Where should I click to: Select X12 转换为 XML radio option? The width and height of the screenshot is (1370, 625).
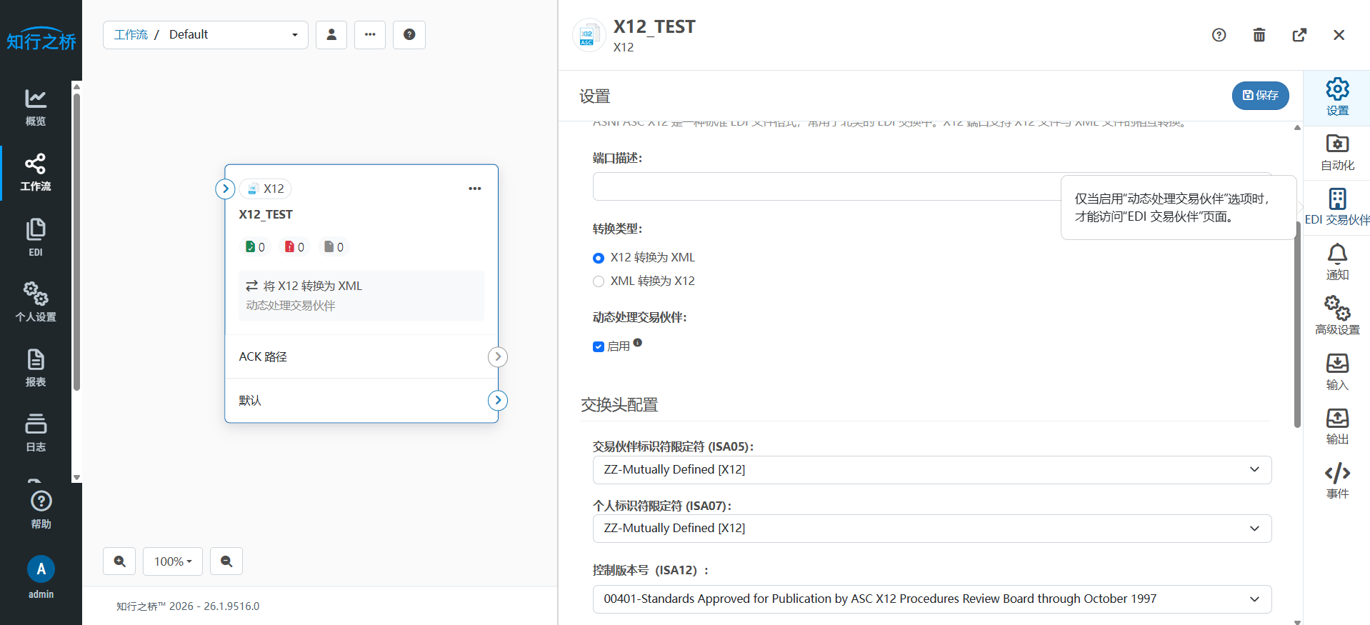(x=599, y=258)
